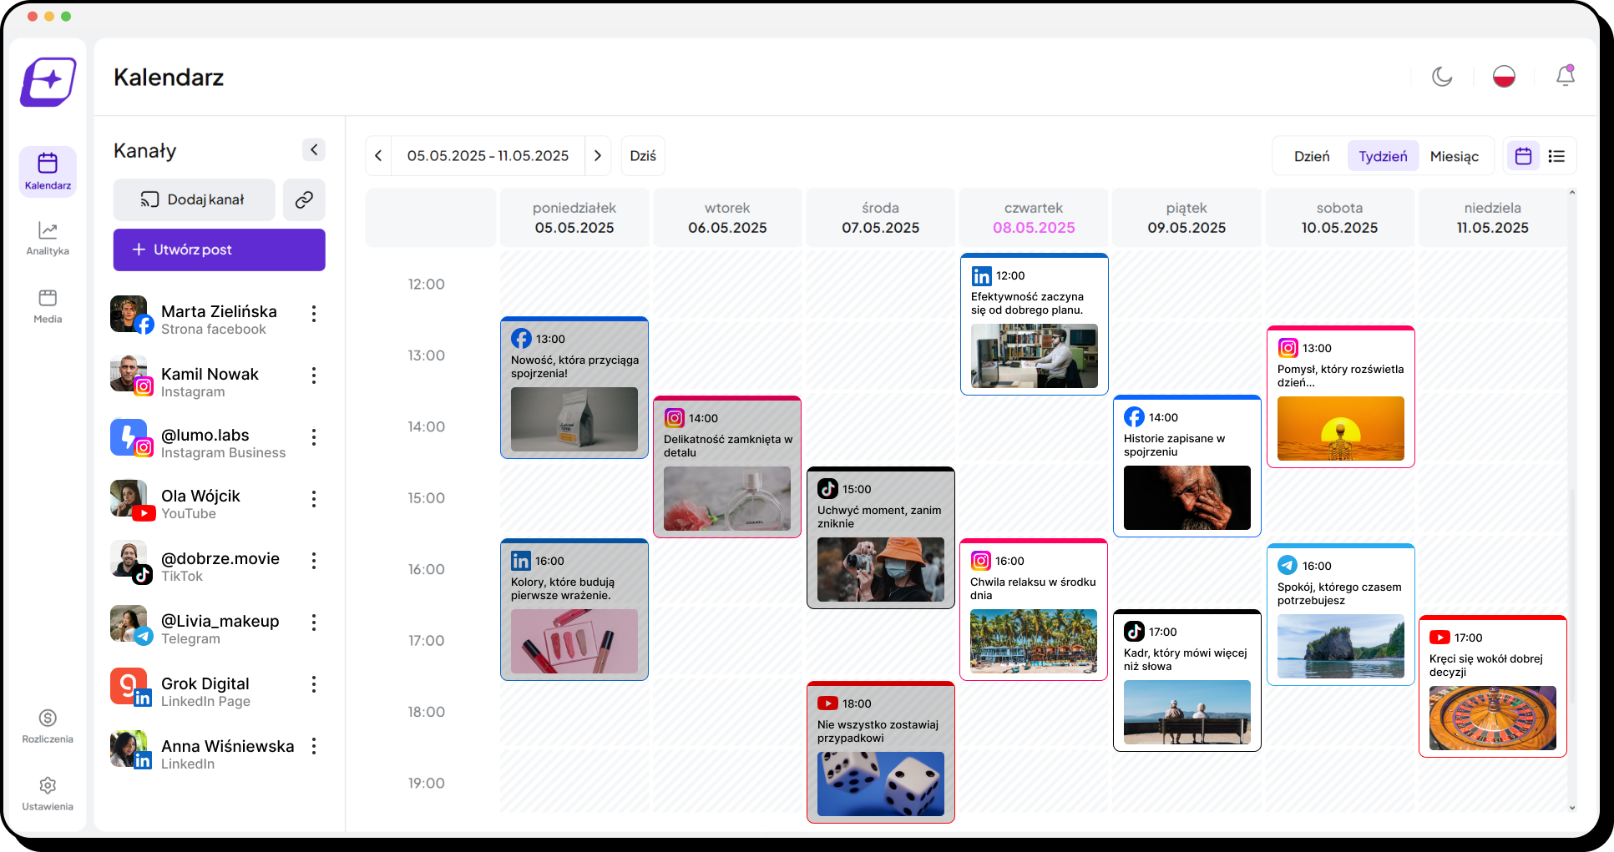Collapse the Kanały panel
Screen dimensions: 1614x852
point(313,150)
